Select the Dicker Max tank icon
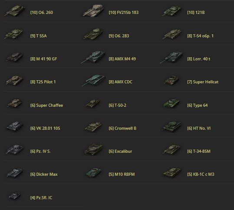The image size is (234, 210). pos(15,173)
